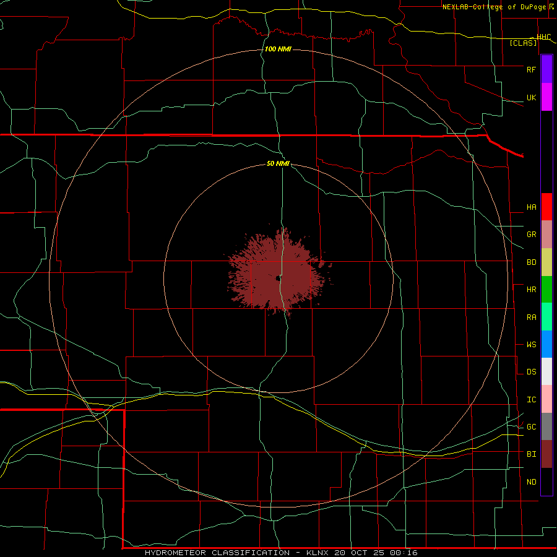557x557 pixels.
Task: Click the HA legend label
Action: pos(531,207)
